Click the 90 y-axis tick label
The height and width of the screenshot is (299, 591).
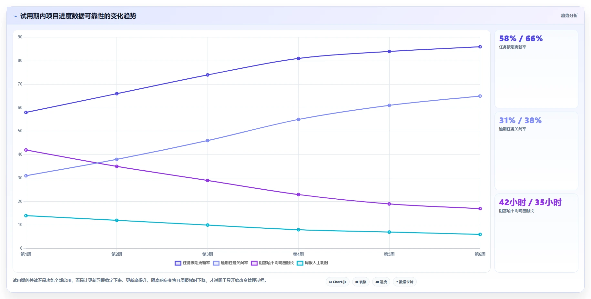[x=20, y=37]
